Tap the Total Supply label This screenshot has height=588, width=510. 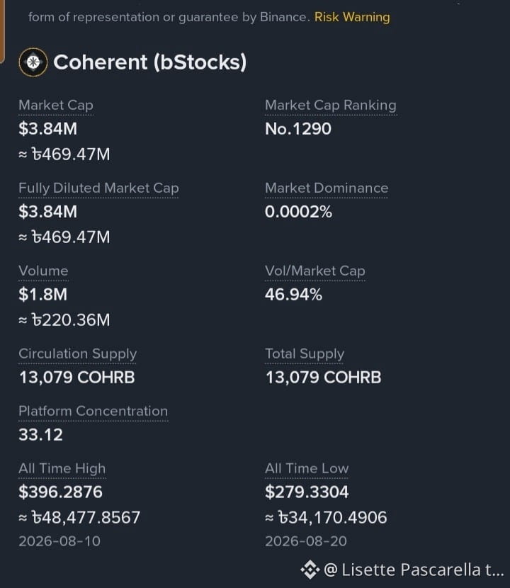(x=305, y=354)
